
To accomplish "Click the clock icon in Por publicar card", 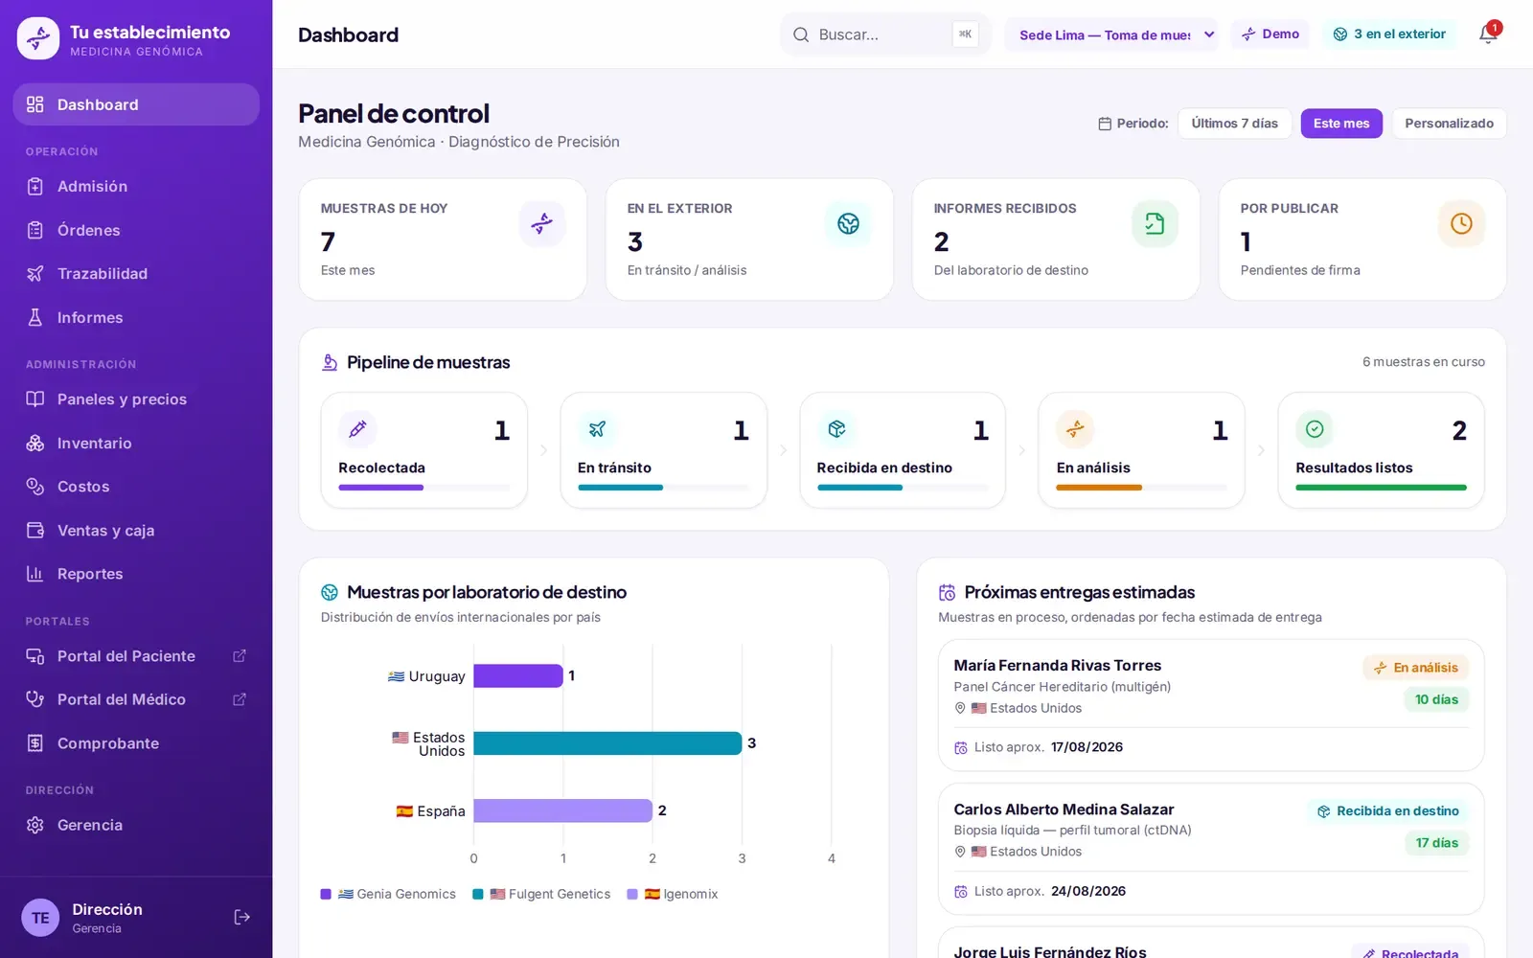I will point(1461,223).
